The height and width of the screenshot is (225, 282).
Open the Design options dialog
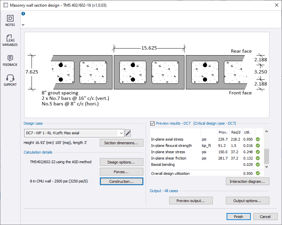(x=121, y=162)
